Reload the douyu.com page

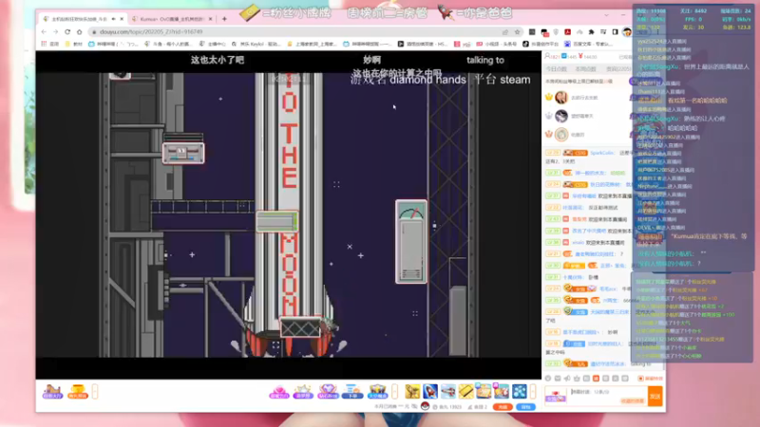click(x=67, y=32)
